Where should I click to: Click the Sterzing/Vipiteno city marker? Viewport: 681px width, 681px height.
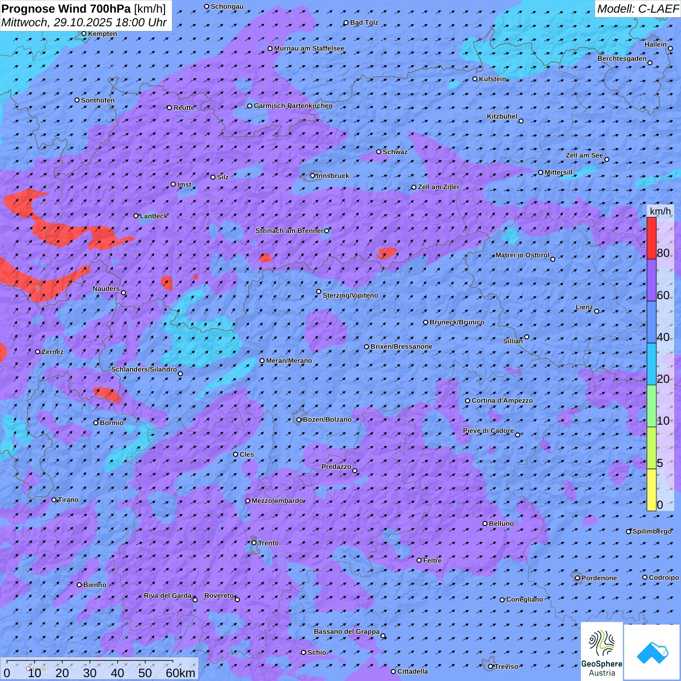pyautogui.click(x=319, y=292)
